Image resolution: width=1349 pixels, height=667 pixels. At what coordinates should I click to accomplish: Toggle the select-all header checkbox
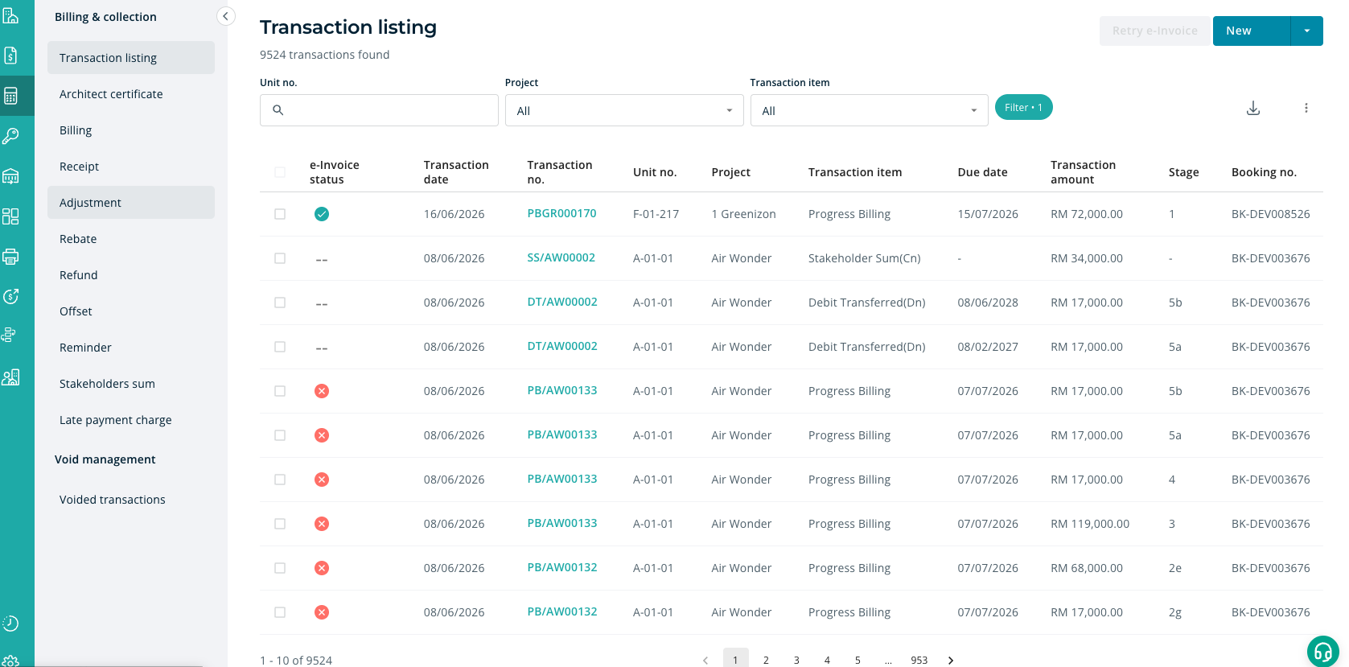coord(280,172)
